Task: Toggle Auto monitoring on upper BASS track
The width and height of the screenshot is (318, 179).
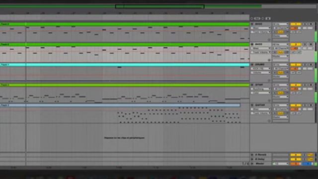Action: pyautogui.click(x=281, y=32)
